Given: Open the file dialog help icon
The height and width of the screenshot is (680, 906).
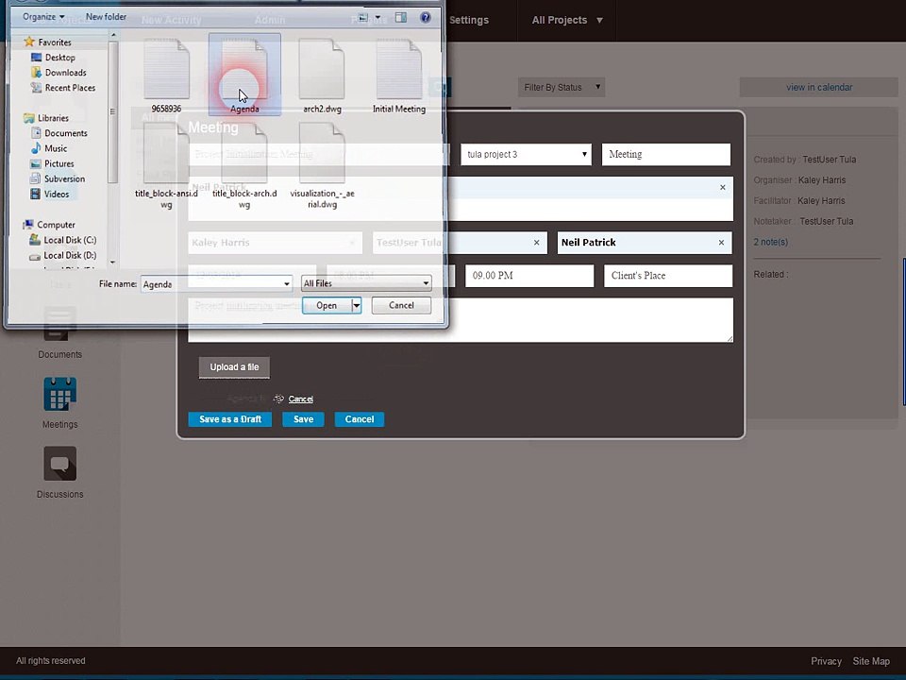Looking at the screenshot, I should pos(426,17).
